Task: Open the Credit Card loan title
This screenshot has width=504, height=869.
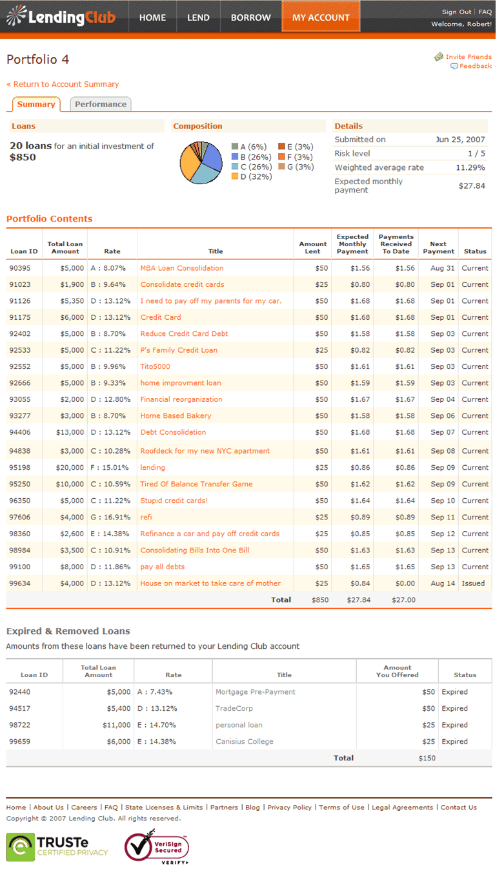Action: 161,317
